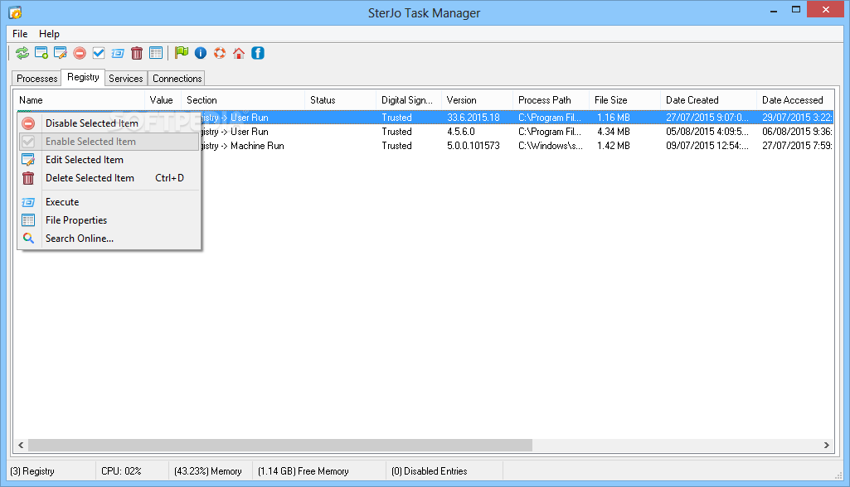Choose Disable Selected Item from context menu
Screen dimensions: 850x487
tap(109, 123)
